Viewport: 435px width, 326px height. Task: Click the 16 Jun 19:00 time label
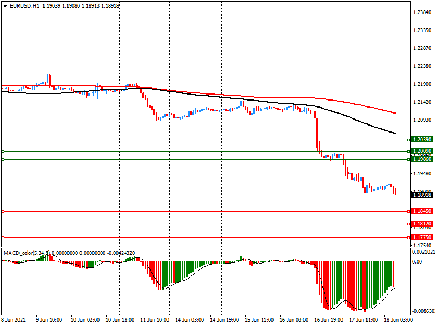point(329,320)
